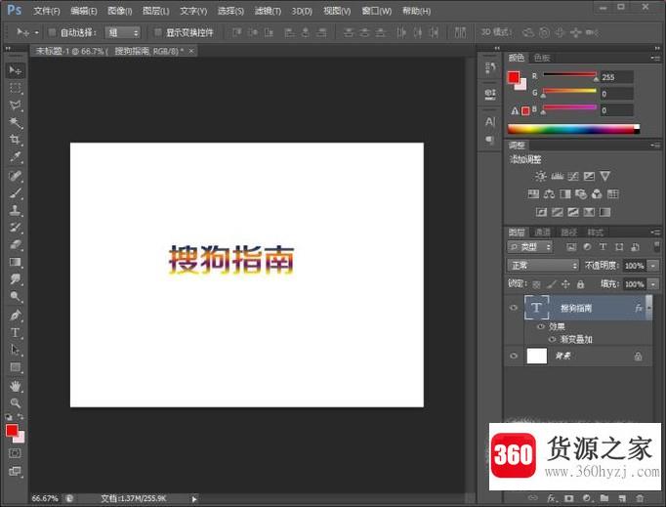
Task: Select the Brush tool
Action: (x=16, y=193)
